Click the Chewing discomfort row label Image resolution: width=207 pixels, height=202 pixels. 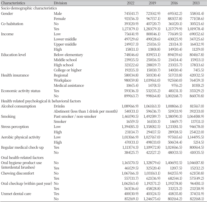pos(18,173)
